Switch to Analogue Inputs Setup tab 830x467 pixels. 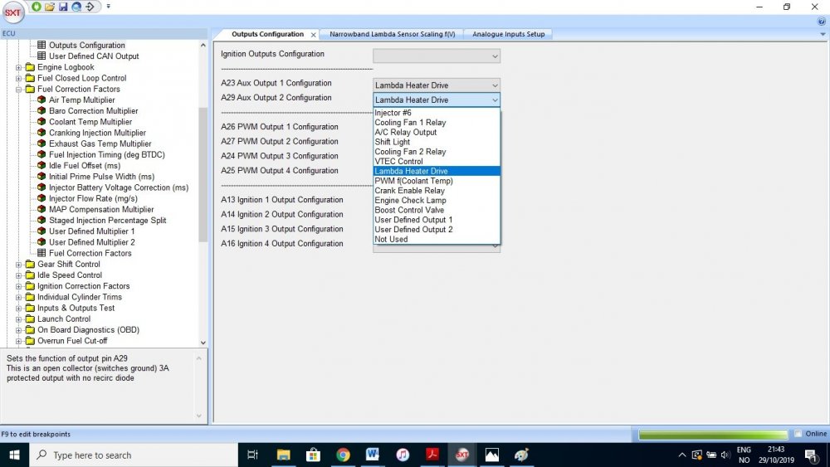click(509, 34)
